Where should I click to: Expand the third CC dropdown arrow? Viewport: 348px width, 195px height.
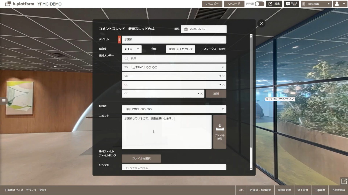pyautogui.click(x=198, y=93)
